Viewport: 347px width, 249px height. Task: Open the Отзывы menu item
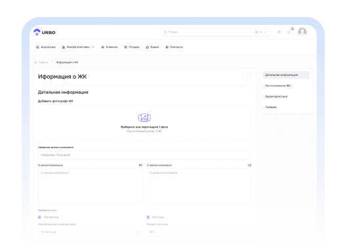132,47
